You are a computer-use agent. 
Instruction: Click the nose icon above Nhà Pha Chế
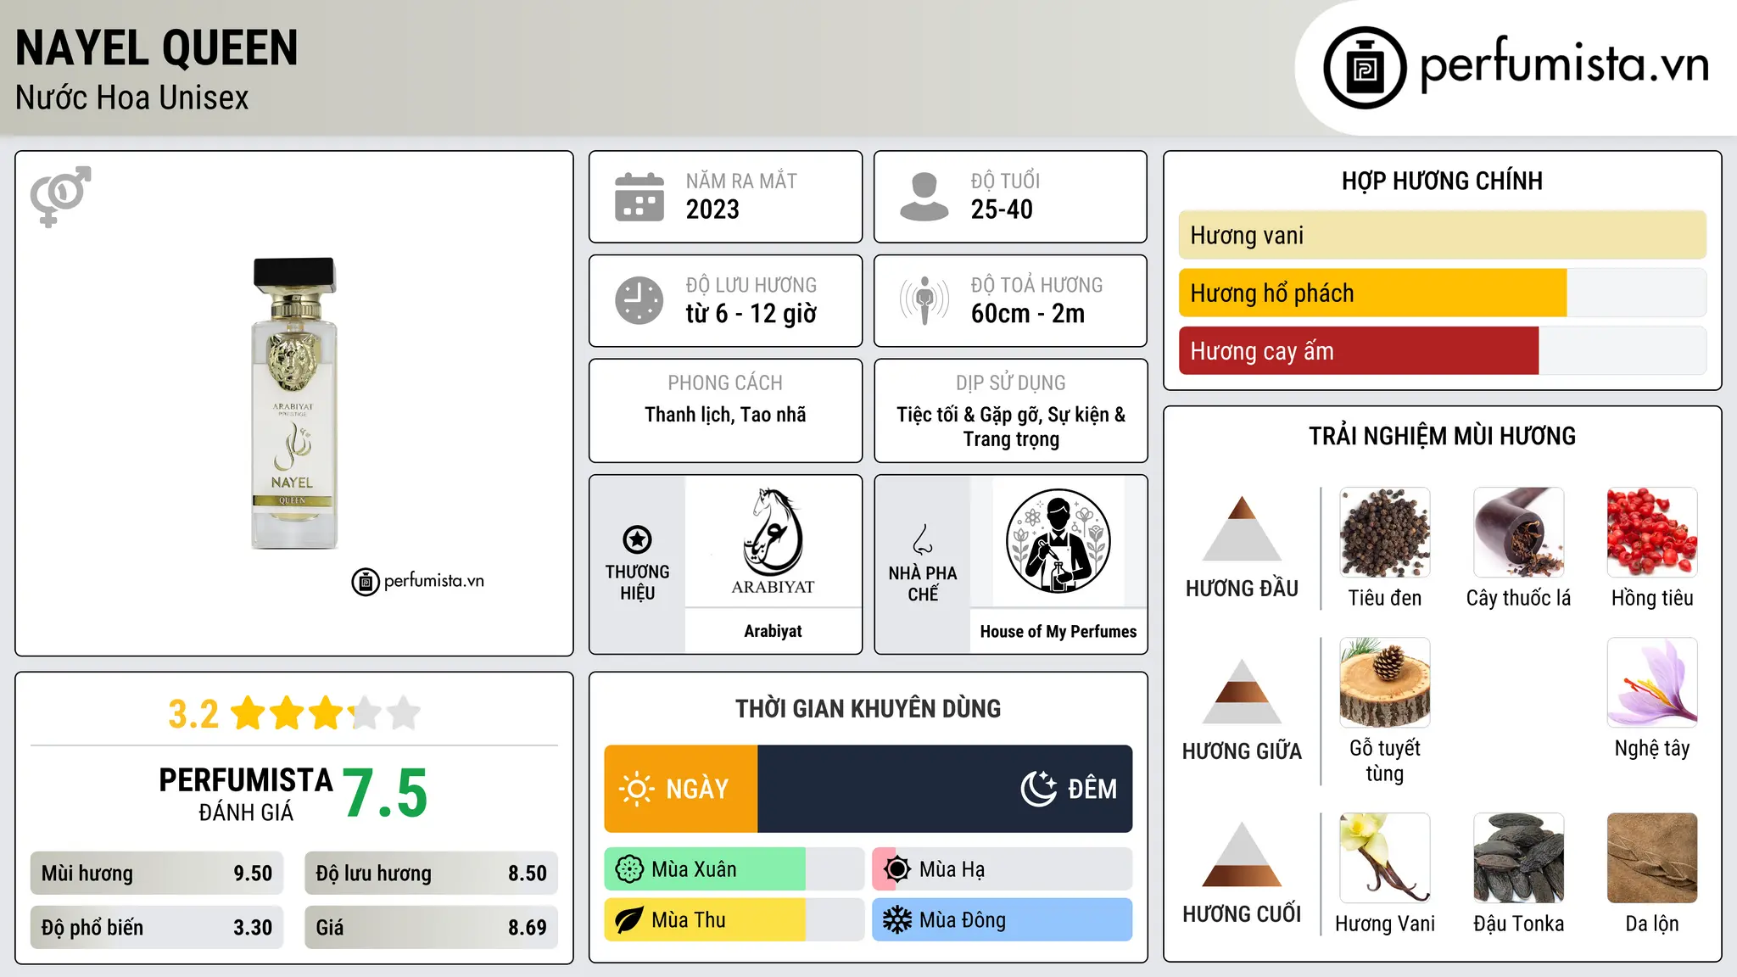click(x=923, y=539)
